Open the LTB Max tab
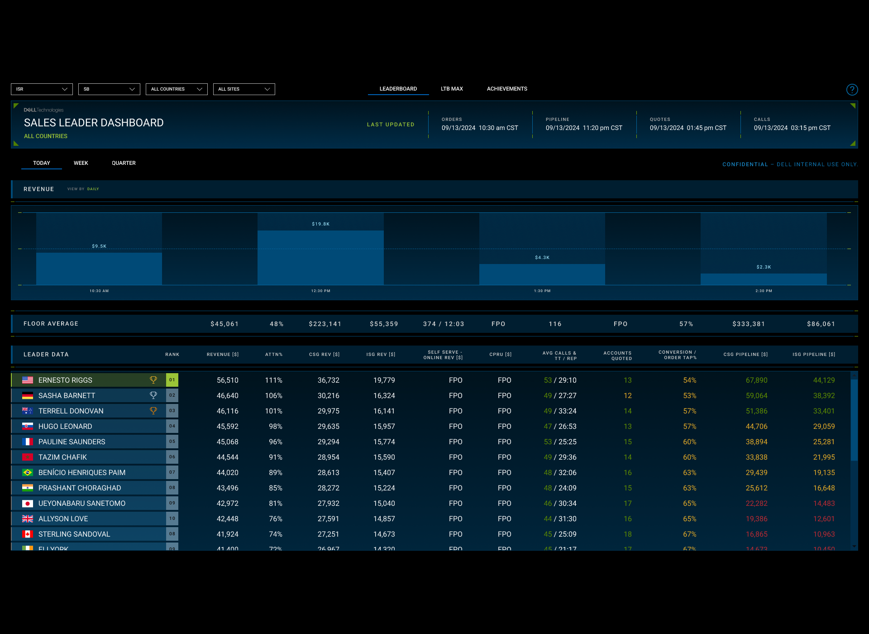The width and height of the screenshot is (869, 634). click(x=452, y=89)
